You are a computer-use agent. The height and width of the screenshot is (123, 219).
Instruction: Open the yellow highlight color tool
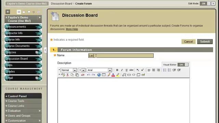tap(118, 75)
